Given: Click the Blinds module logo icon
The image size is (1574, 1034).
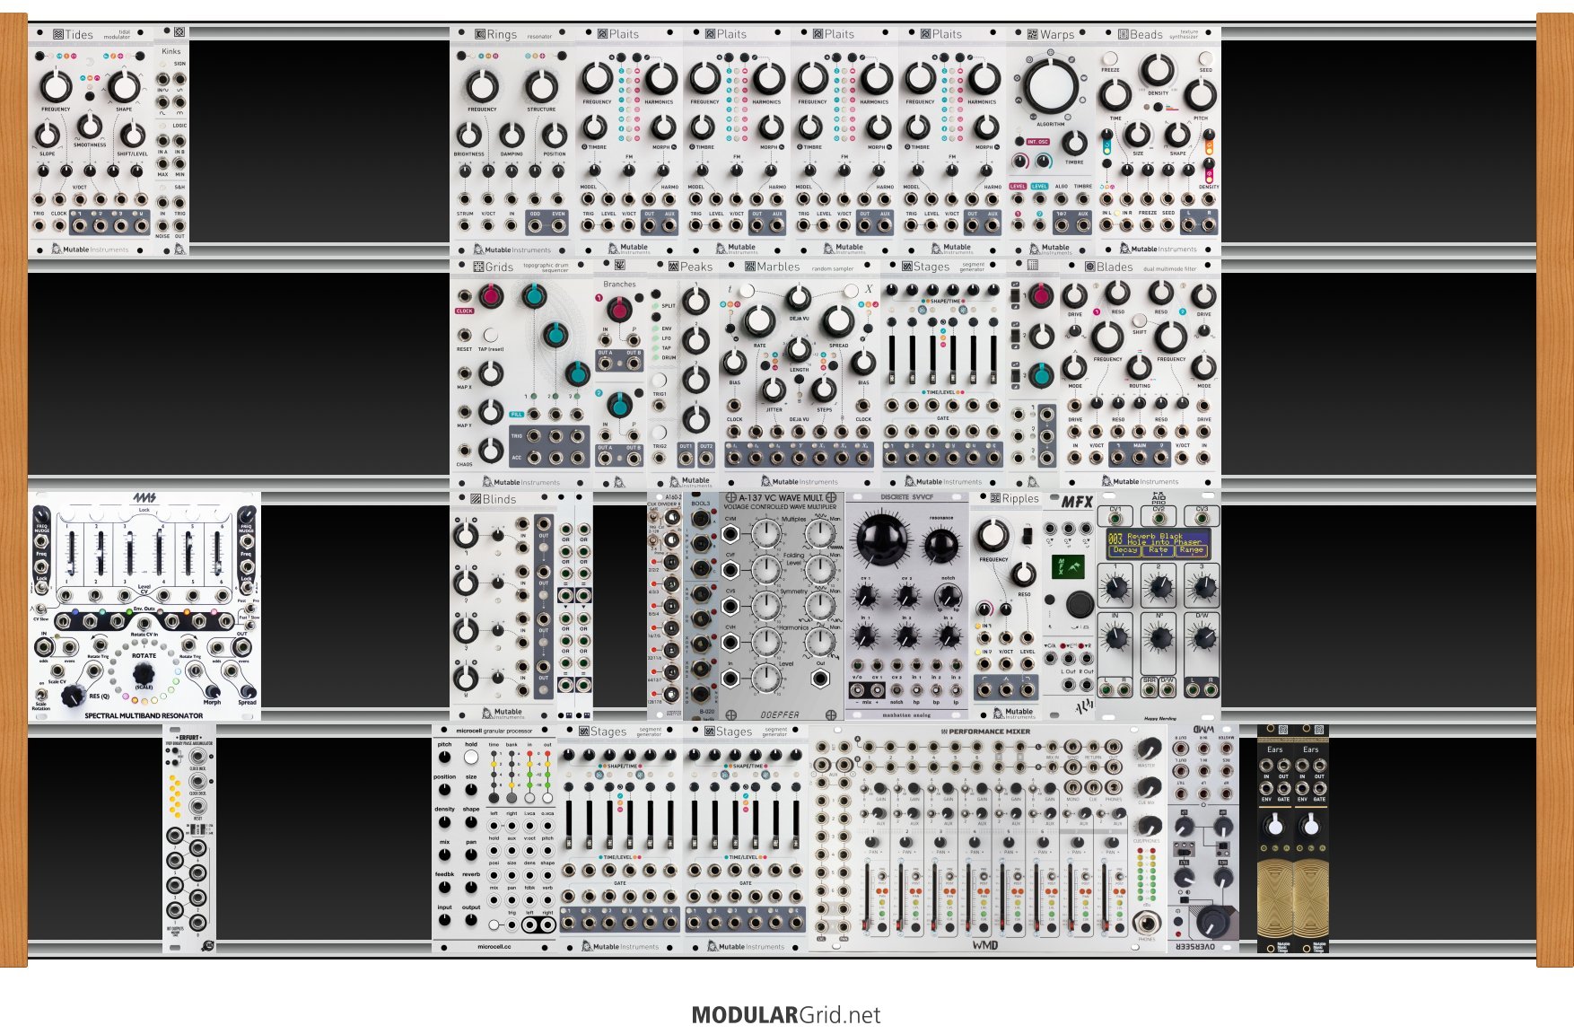Looking at the screenshot, I should tap(476, 499).
